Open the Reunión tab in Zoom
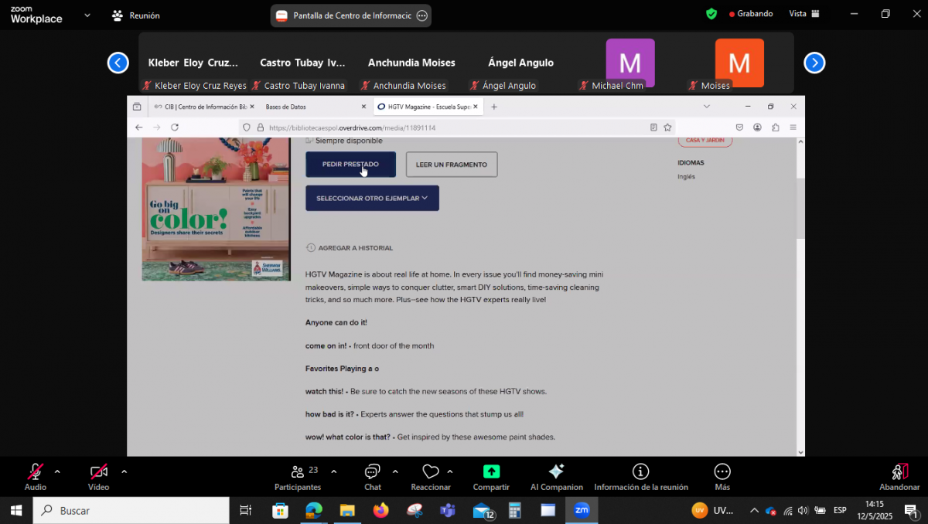Screen dimensions: 928x524 click(x=136, y=15)
